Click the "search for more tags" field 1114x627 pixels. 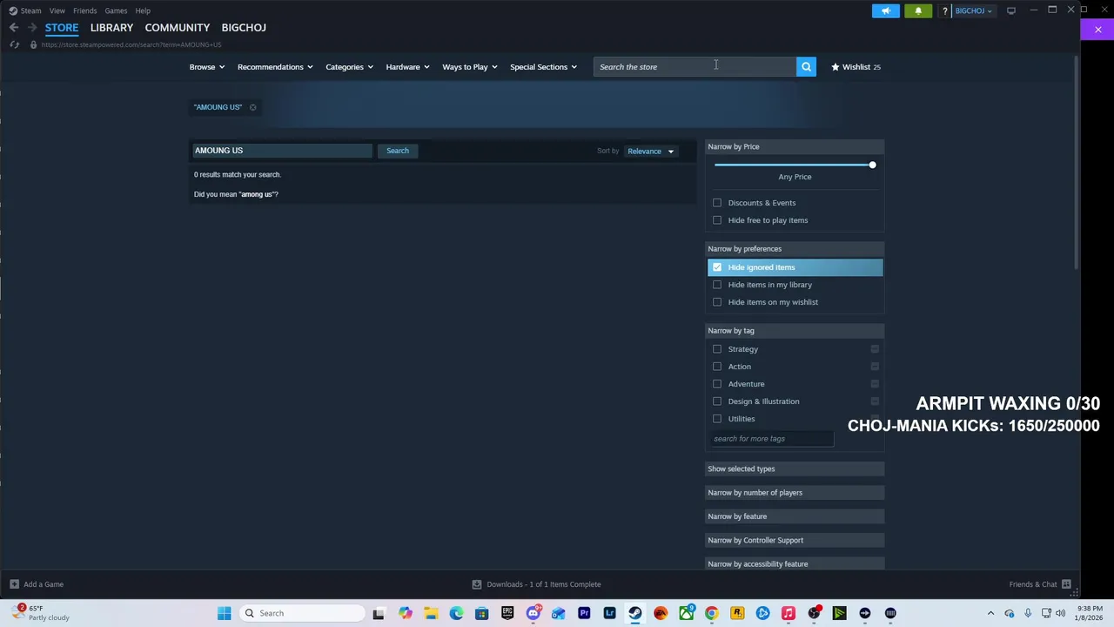pyautogui.click(x=772, y=439)
